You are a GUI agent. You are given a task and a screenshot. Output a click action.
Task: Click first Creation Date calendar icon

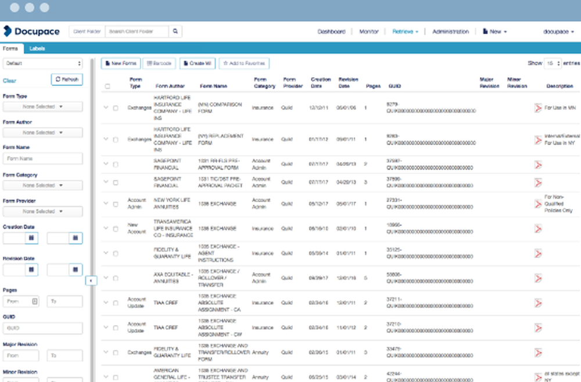point(31,238)
